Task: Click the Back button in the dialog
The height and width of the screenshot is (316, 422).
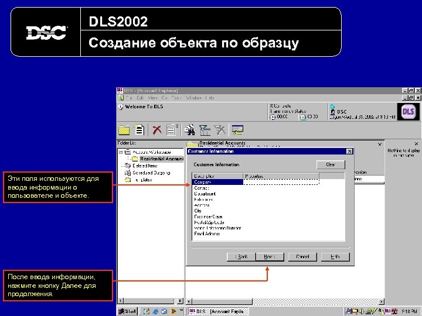Action: click(241, 257)
